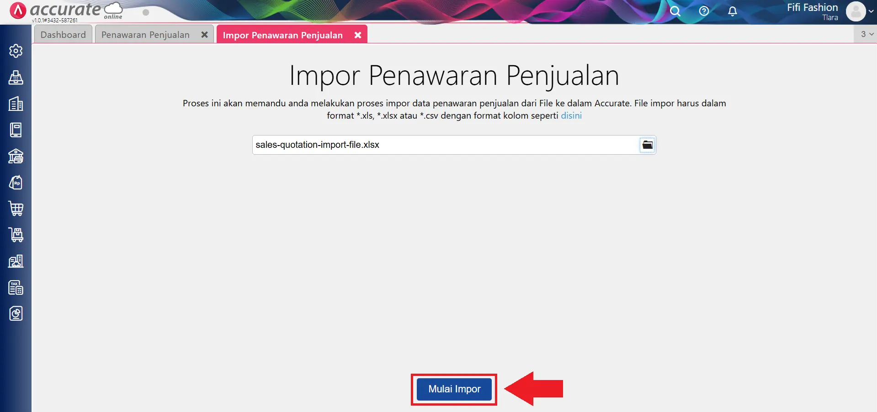The image size is (877, 412).
Task: Open the book/journal icon in sidebar
Action: (x=16, y=130)
